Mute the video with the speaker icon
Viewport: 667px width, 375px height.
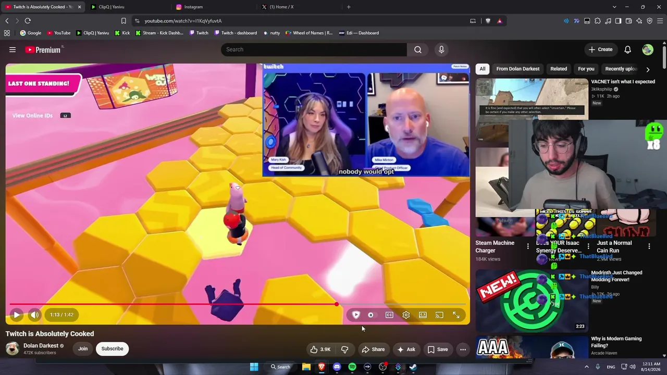[x=34, y=315]
